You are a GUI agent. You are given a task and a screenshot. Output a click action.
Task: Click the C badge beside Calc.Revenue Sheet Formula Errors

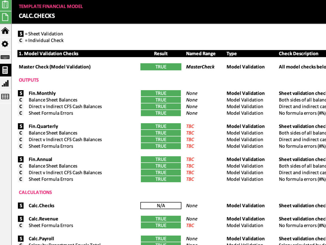(21, 225)
